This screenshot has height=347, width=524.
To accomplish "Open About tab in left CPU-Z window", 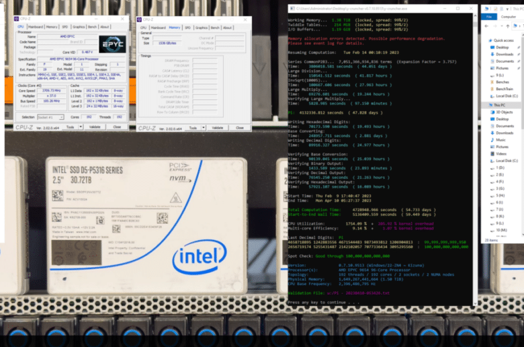I will pyautogui.click(x=105, y=27).
